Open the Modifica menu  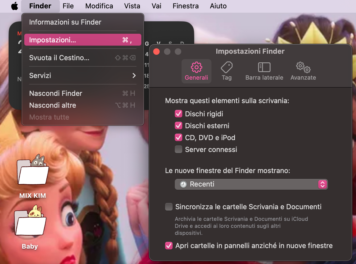[x=99, y=6]
